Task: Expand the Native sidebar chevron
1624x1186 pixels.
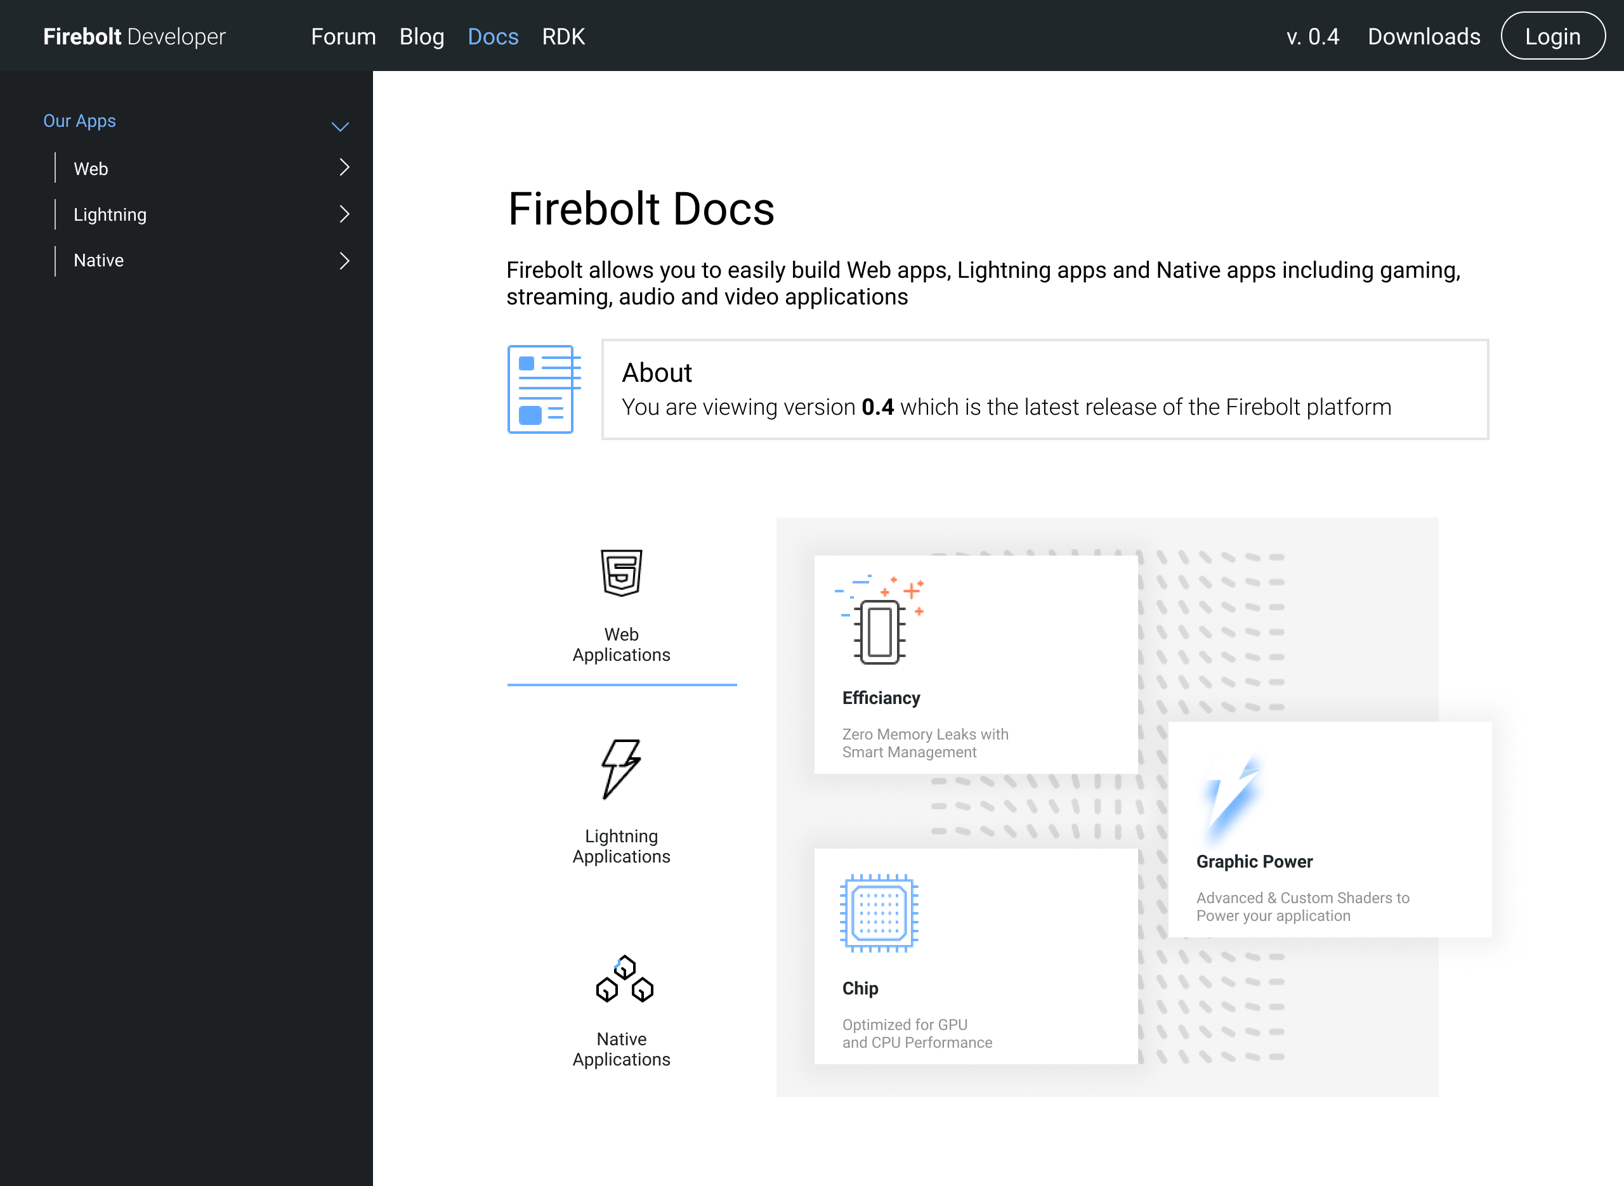Action: [344, 261]
